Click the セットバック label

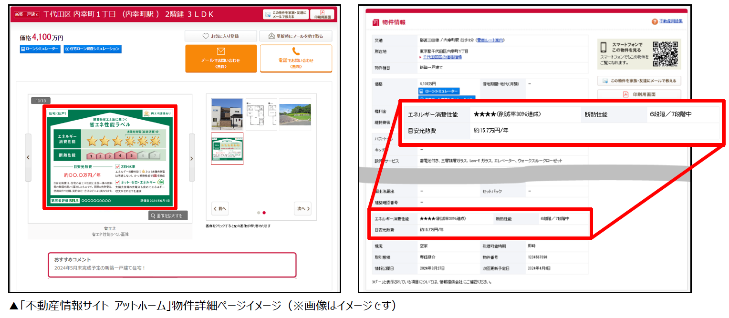pos(492,191)
